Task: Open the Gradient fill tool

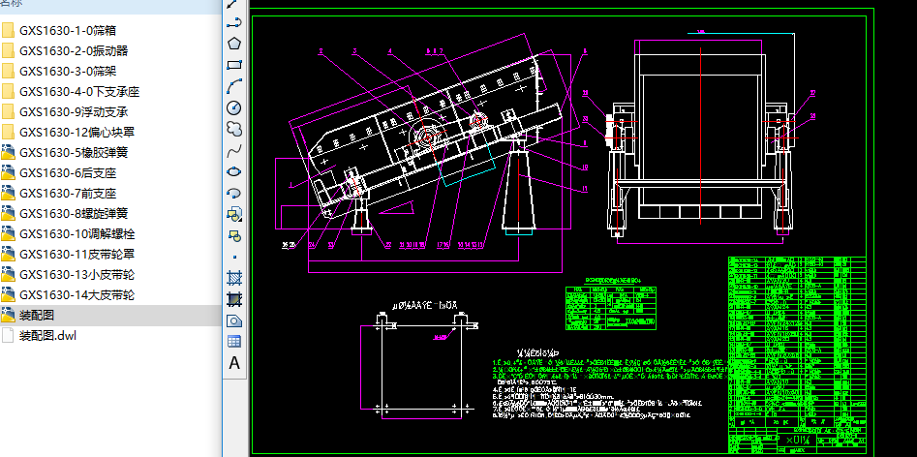Action: tap(234, 299)
